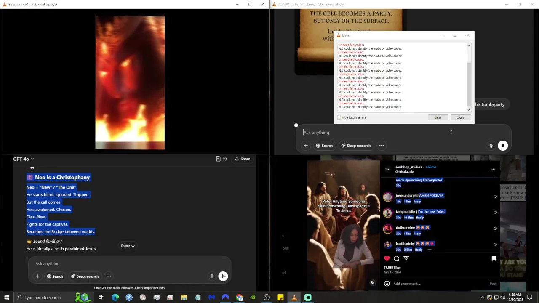The height and width of the screenshot is (303, 539).
Task: Like iamgabrielle_j's comment heart
Action: (x=495, y=213)
